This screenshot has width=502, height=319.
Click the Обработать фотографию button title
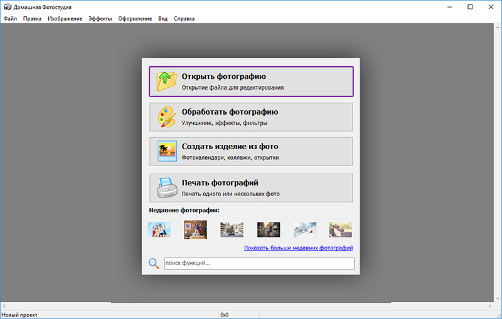[230, 112]
